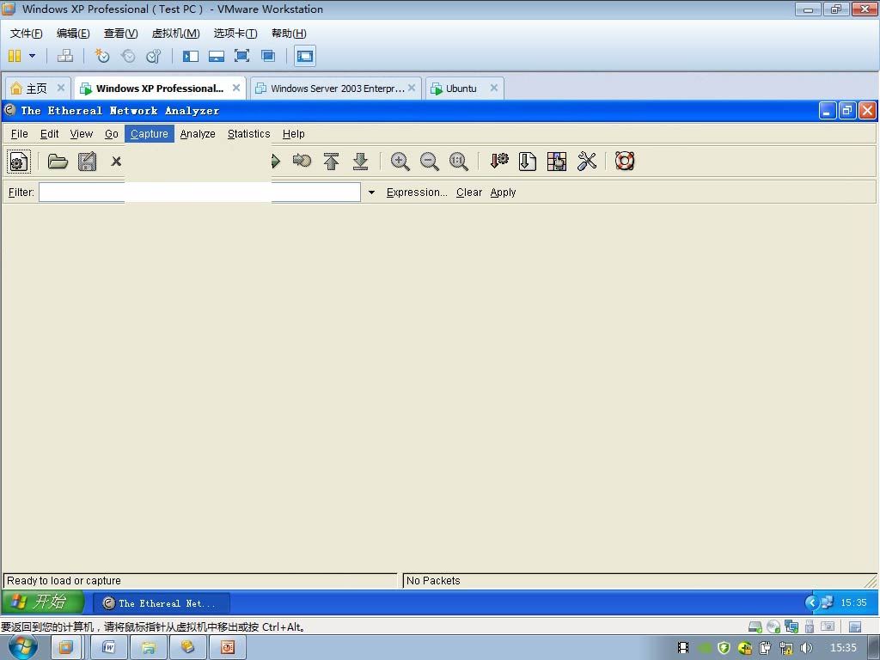Click the XP 开始 start button
This screenshot has height=660, width=880.
pyautogui.click(x=43, y=602)
